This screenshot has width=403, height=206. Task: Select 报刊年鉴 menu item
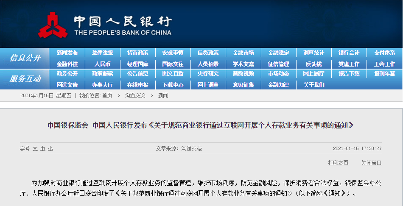pyautogui.click(x=384, y=73)
